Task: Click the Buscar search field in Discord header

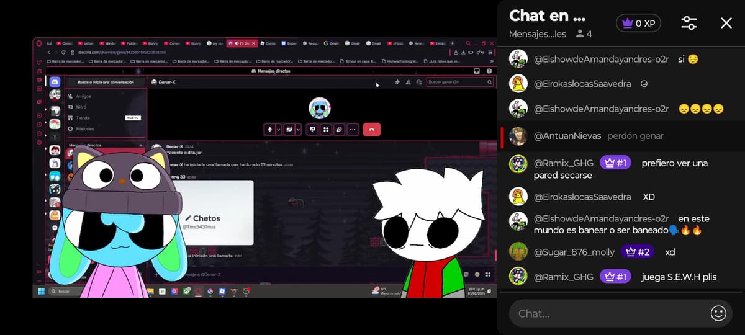Action: (460, 82)
